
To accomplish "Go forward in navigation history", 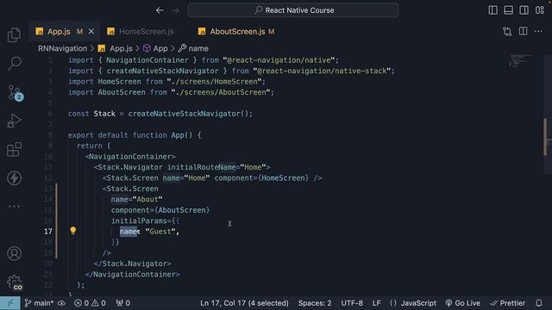I will click(175, 10).
